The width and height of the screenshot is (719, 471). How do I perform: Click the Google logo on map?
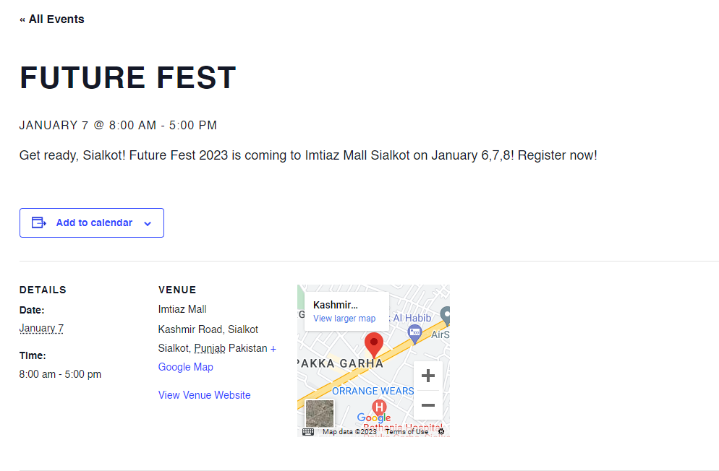[x=374, y=418]
